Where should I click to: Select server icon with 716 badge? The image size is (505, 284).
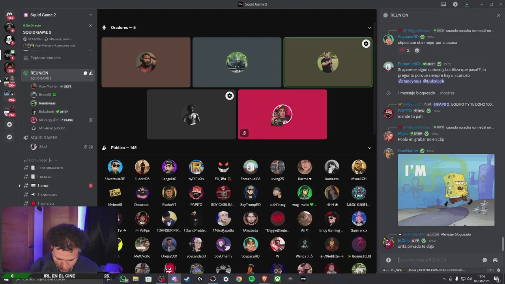pos(9,67)
